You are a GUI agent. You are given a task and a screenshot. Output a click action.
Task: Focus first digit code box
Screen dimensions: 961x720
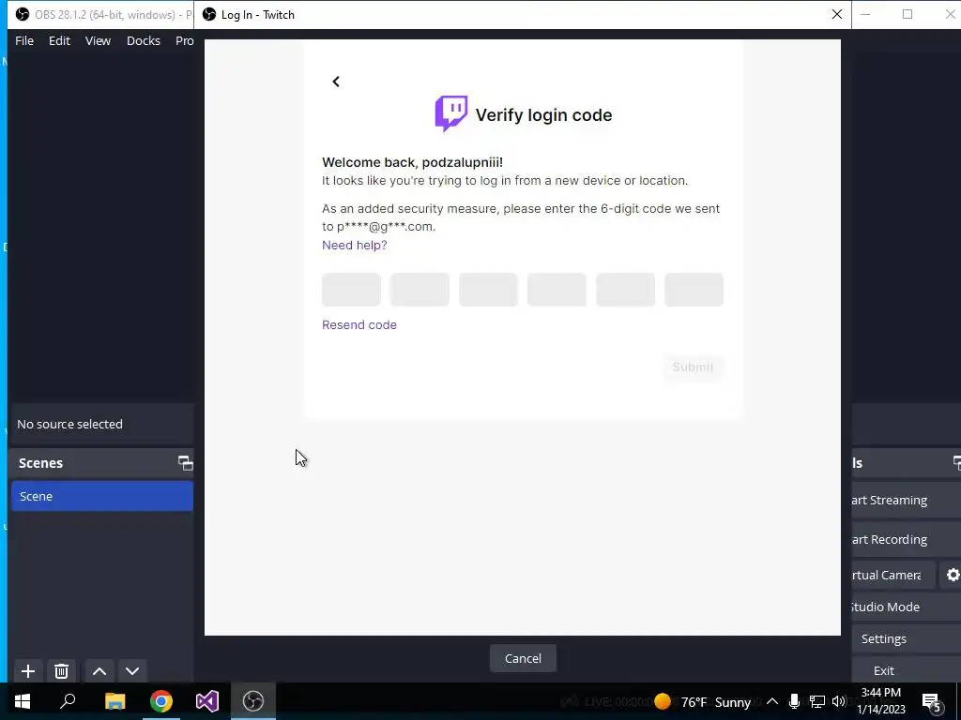coord(351,290)
